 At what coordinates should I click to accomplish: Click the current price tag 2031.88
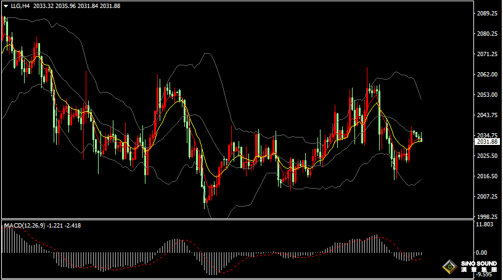[x=487, y=142]
